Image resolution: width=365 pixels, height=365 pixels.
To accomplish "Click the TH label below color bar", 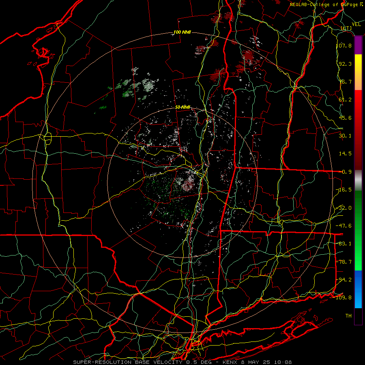I will coord(348,316).
